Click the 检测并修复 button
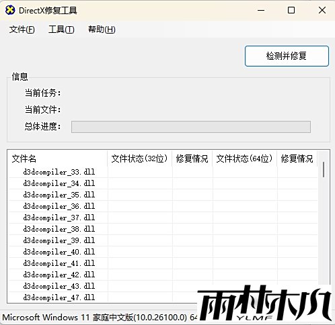 click(x=287, y=56)
